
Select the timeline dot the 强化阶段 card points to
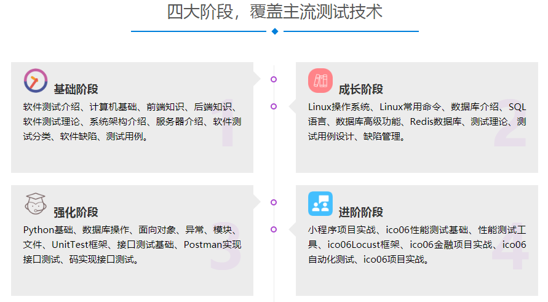tap(274, 202)
